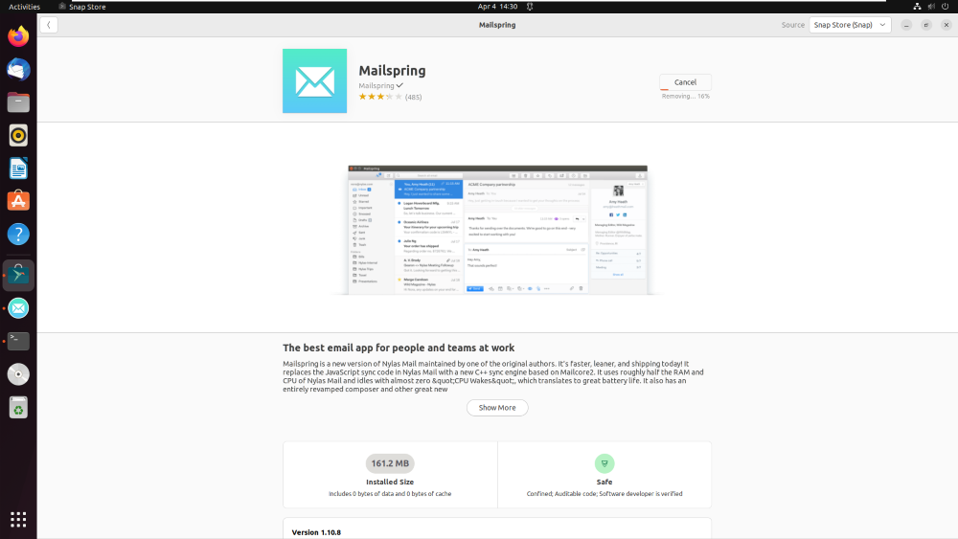Show Applications grid
This screenshot has height=539, width=958.
pos(18,520)
